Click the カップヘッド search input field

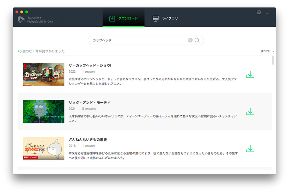[x=146, y=40]
